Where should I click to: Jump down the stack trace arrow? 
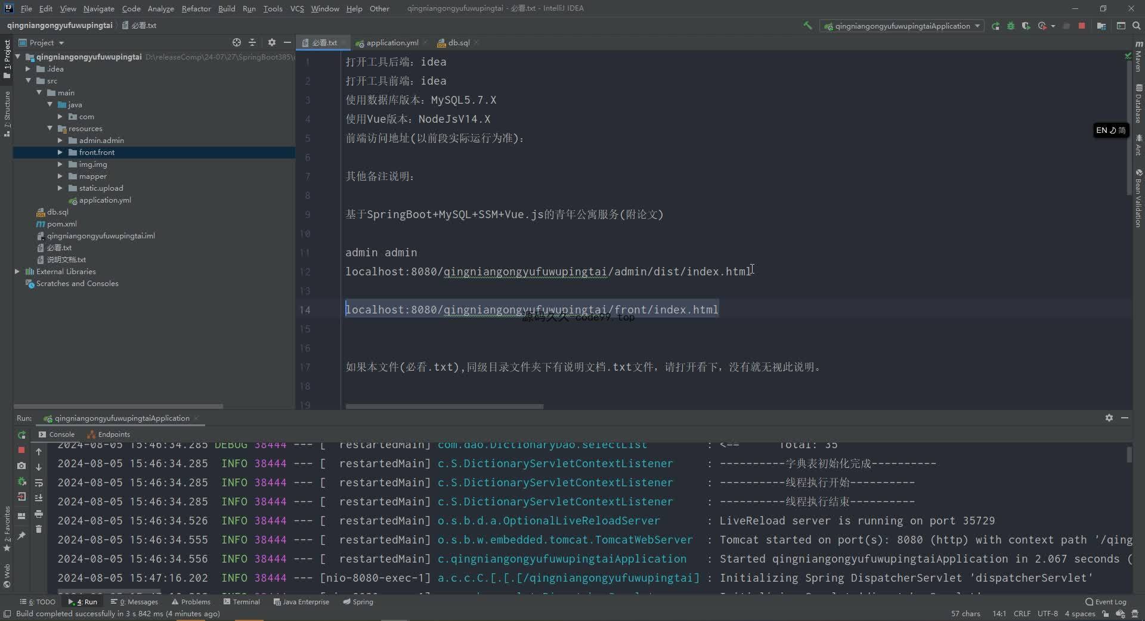(x=39, y=467)
